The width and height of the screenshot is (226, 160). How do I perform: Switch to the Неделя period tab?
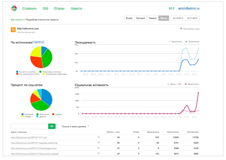[x=153, y=18]
